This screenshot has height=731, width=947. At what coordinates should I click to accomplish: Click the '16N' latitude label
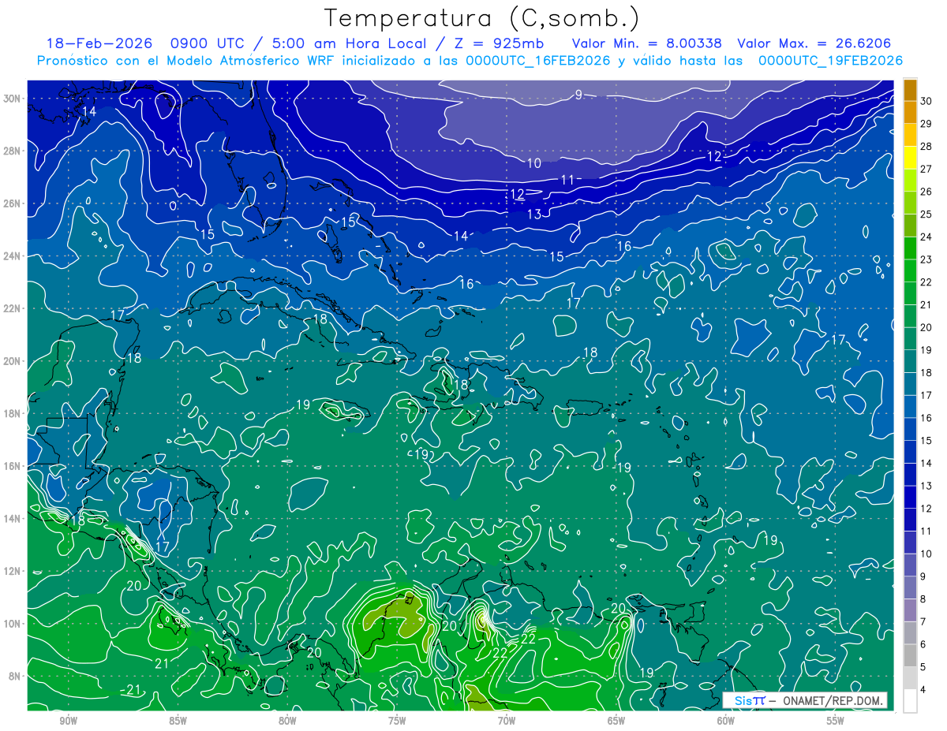click(13, 466)
